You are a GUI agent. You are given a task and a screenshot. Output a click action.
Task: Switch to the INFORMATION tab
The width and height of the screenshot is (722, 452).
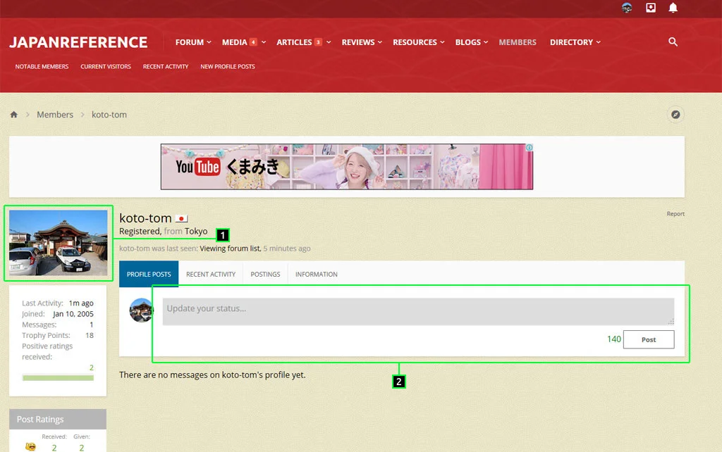[317, 274]
